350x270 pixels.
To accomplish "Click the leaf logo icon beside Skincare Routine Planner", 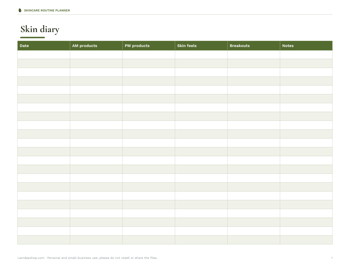I will (20, 10).
